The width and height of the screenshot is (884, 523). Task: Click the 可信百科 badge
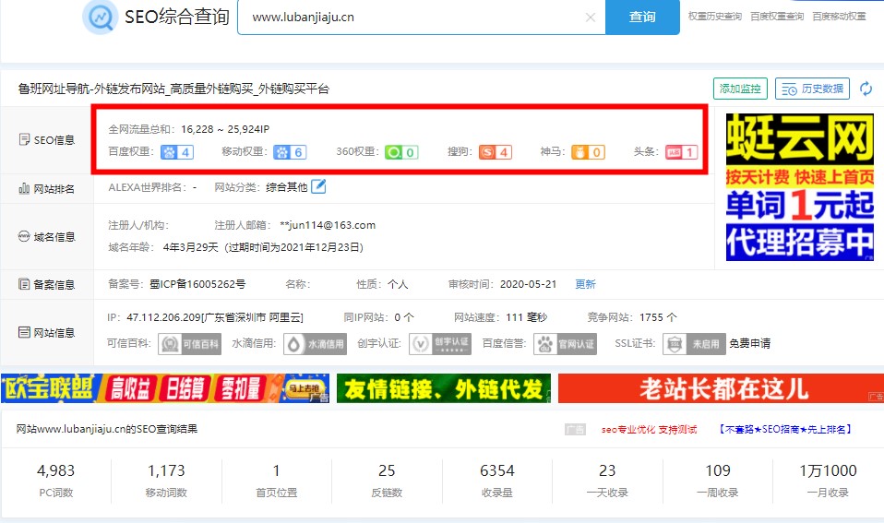tap(189, 344)
